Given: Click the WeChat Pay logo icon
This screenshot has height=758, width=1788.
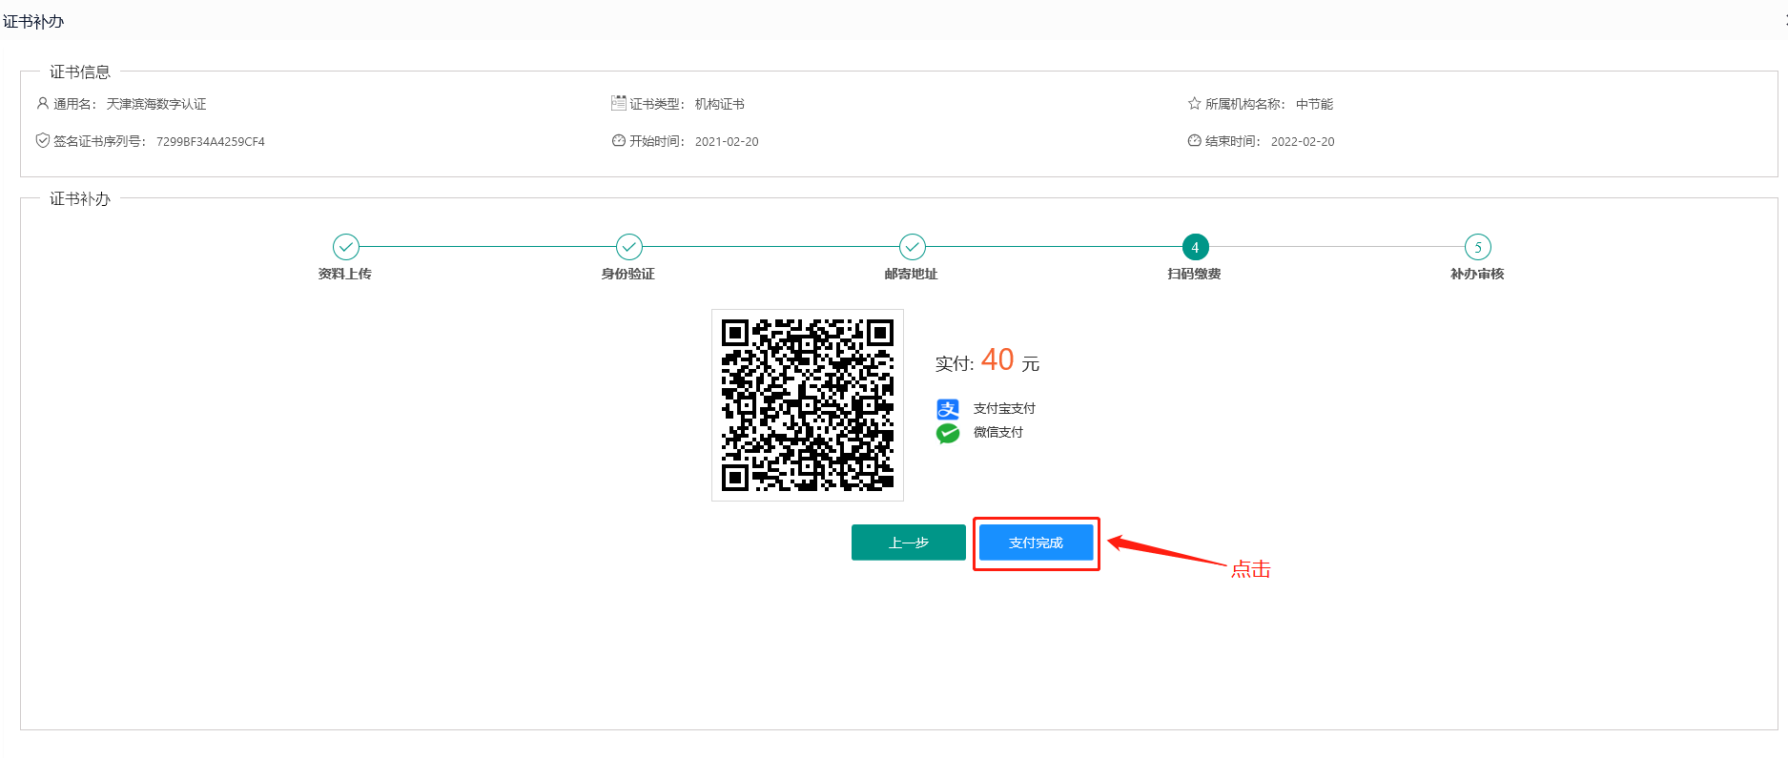Looking at the screenshot, I should click(947, 433).
